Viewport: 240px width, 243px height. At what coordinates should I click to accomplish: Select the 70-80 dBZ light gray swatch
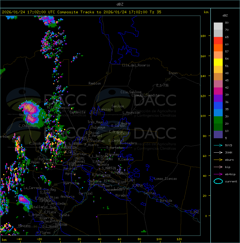pos(218,26)
